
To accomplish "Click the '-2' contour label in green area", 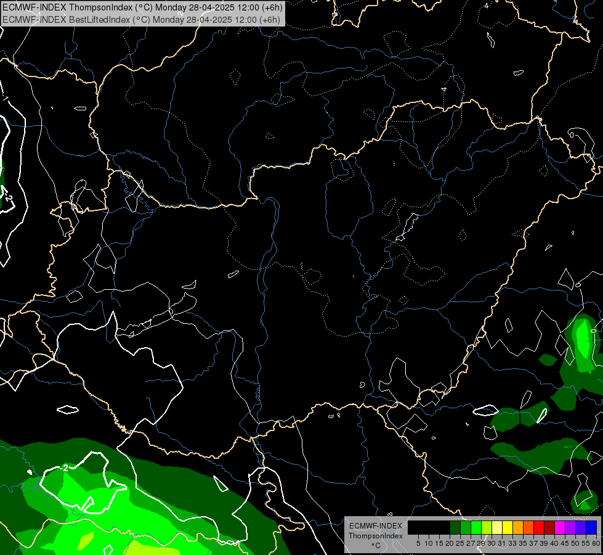I will [x=64, y=467].
